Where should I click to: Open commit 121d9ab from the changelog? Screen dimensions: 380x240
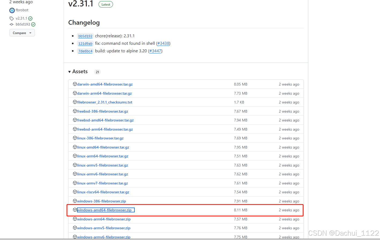[85, 43]
